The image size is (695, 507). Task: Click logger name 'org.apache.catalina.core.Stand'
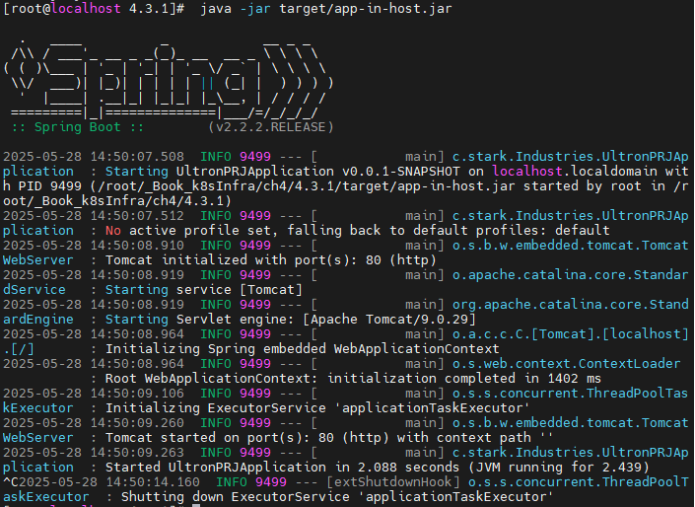[x=571, y=304]
